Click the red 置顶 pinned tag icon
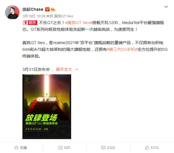This screenshot has width=174, height=153. [30, 23]
